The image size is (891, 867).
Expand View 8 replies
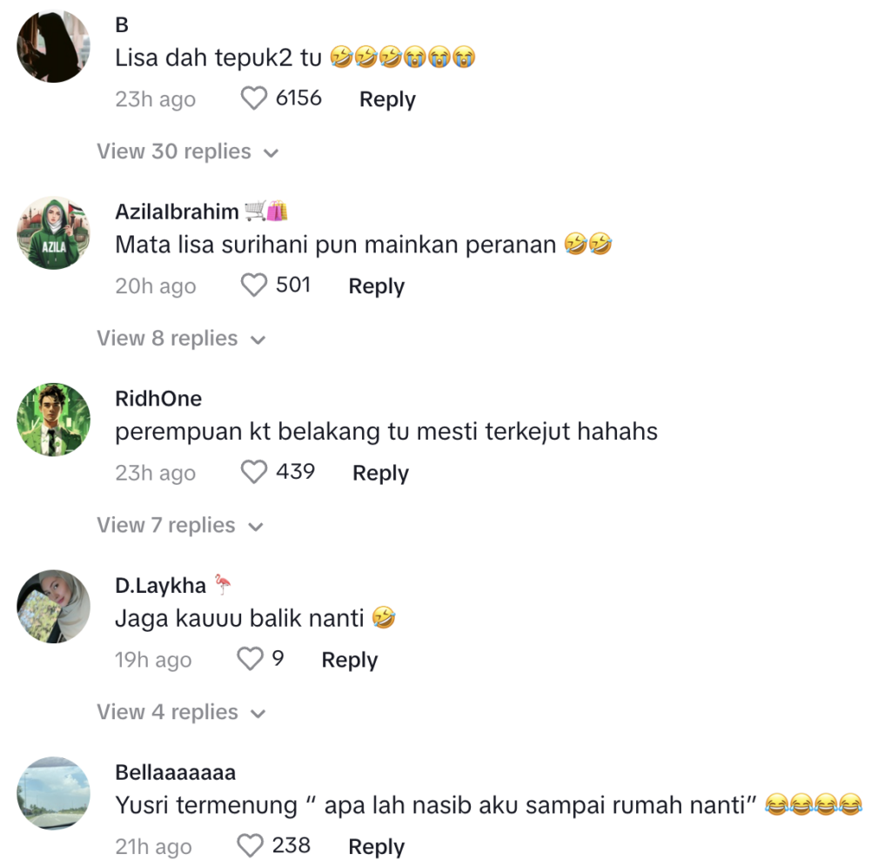[181, 339]
